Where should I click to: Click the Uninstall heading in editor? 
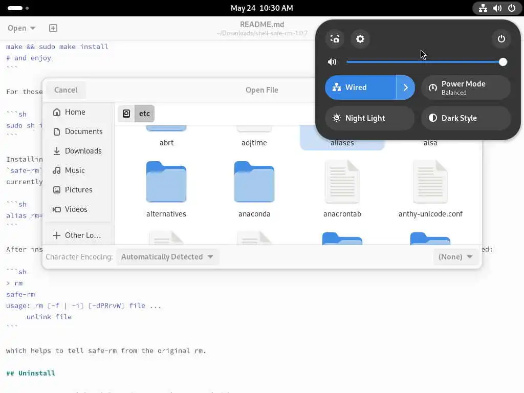[30, 373]
